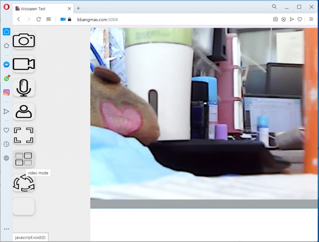This screenshot has height=242, width=319.
Task: Open the Easy Setup sliders menu
Action: [x=311, y=19]
